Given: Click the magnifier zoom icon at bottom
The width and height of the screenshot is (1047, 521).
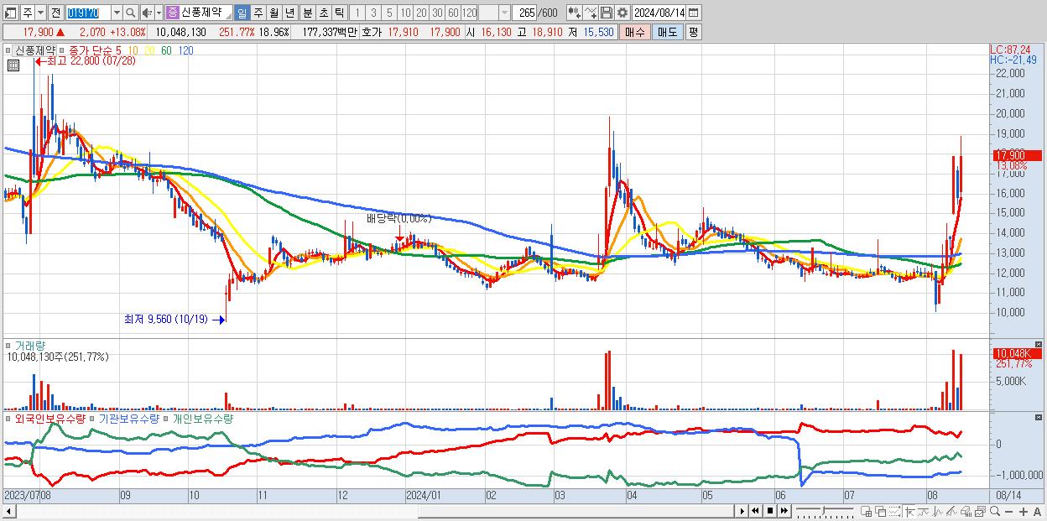Looking at the screenshot, I should point(995,511).
